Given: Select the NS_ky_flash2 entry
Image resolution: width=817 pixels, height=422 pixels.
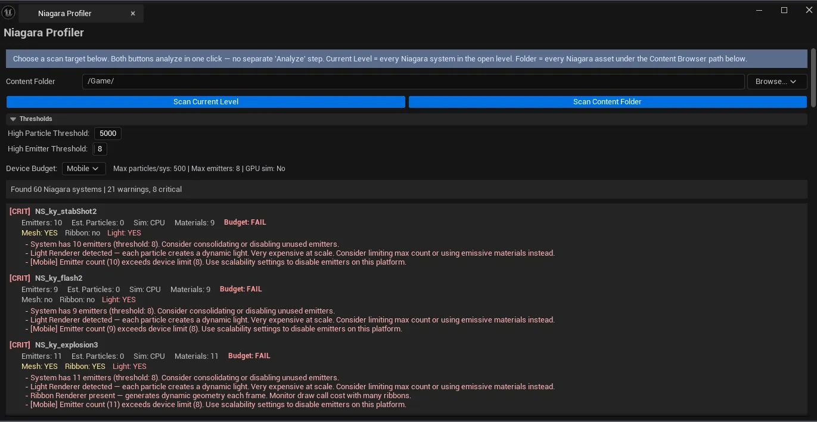Looking at the screenshot, I should point(58,278).
